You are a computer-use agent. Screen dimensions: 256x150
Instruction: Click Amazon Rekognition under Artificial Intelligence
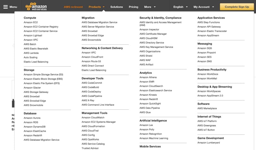point(151,134)
